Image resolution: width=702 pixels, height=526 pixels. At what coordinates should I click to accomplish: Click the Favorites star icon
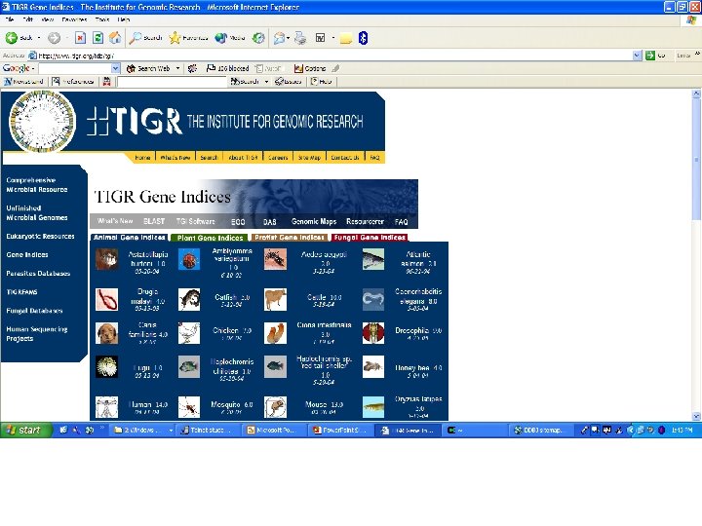click(175, 38)
